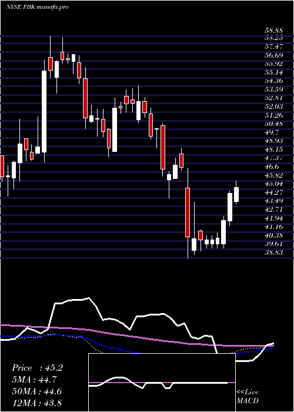Click the 58.88 price axis label
Viewport: 294px width, 412px height.
(273, 31)
